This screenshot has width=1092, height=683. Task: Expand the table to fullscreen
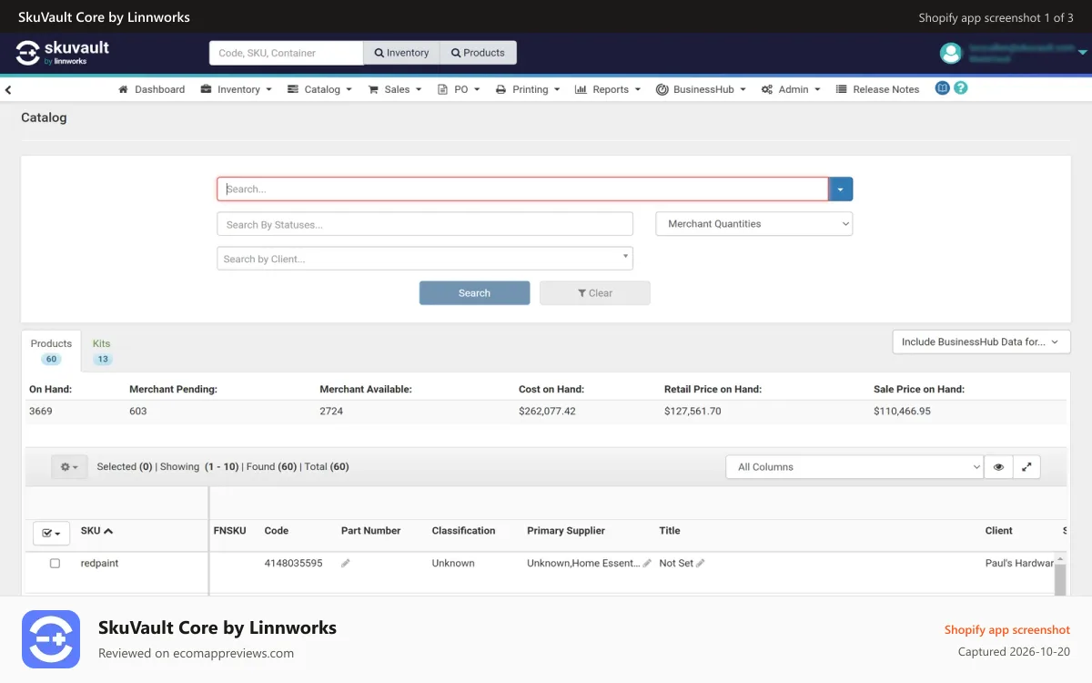click(1026, 467)
